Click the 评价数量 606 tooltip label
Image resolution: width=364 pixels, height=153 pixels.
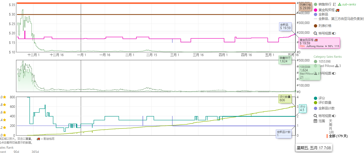(x=285, y=99)
